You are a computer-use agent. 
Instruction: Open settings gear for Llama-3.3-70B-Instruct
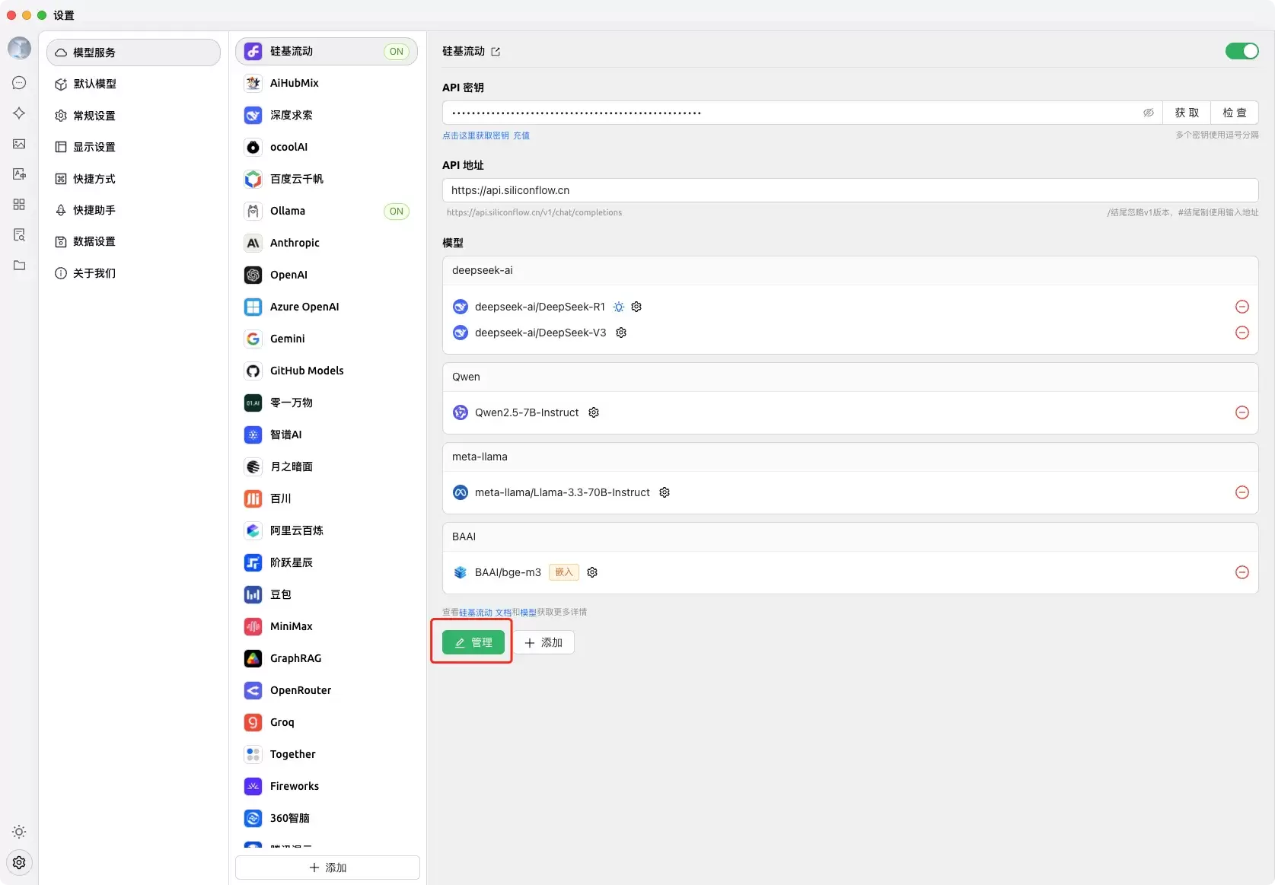(x=665, y=492)
